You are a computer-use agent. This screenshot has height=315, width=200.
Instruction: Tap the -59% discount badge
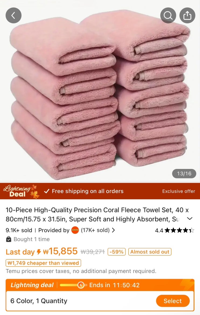[117, 252]
